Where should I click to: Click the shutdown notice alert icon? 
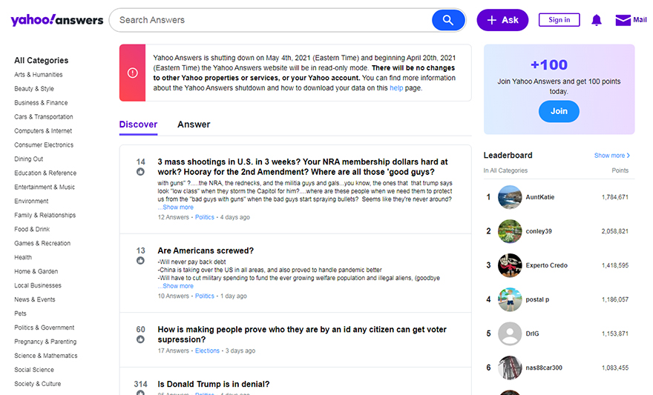[132, 73]
